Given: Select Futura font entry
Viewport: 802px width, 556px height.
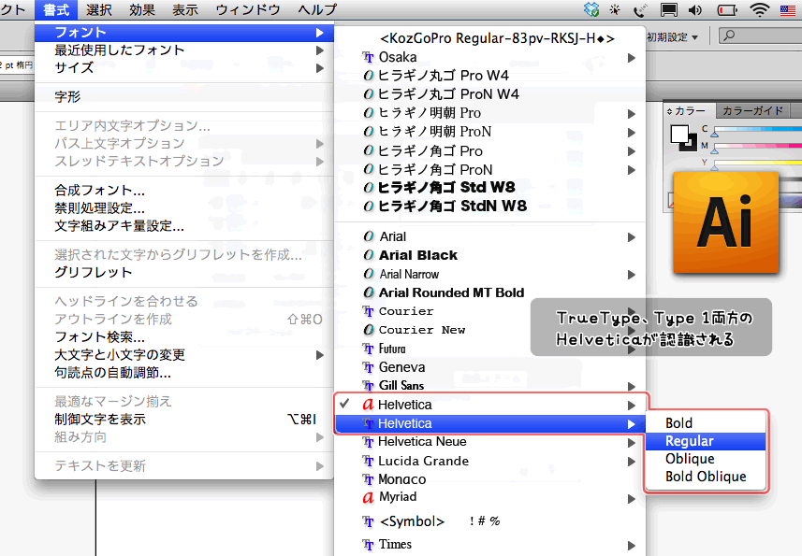Looking at the screenshot, I should pyautogui.click(x=490, y=349).
